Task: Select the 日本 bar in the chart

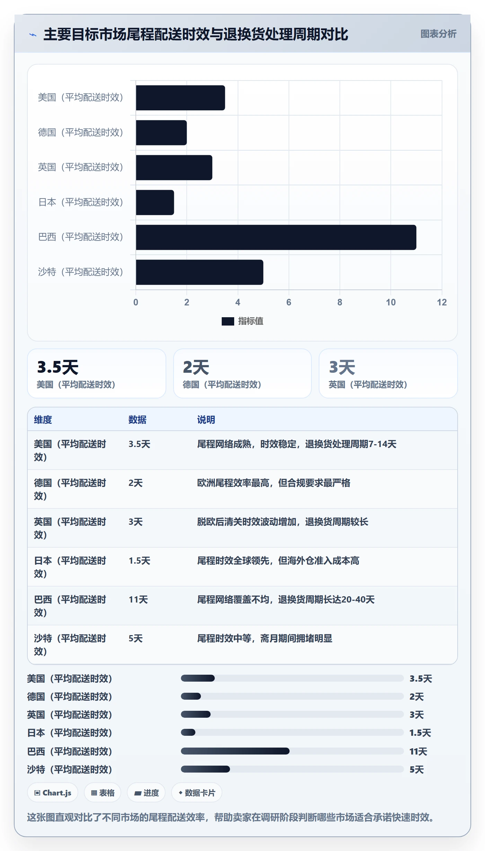Action: [155, 202]
